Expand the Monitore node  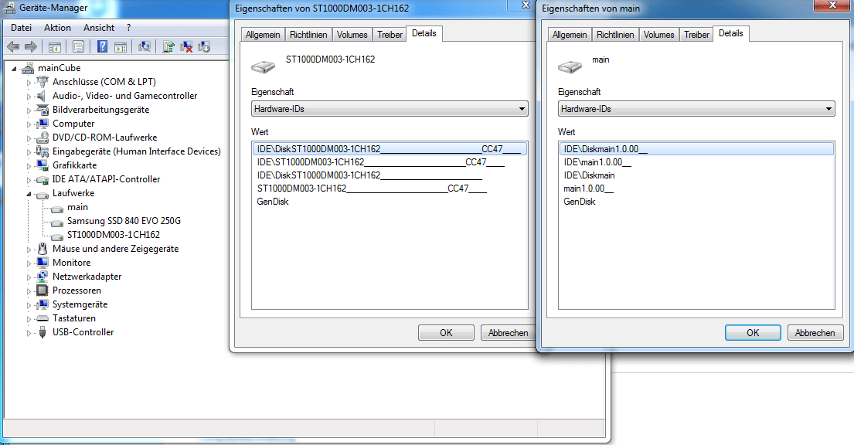pos(29,263)
